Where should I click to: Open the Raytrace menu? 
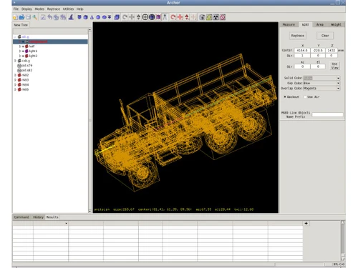tap(54, 9)
